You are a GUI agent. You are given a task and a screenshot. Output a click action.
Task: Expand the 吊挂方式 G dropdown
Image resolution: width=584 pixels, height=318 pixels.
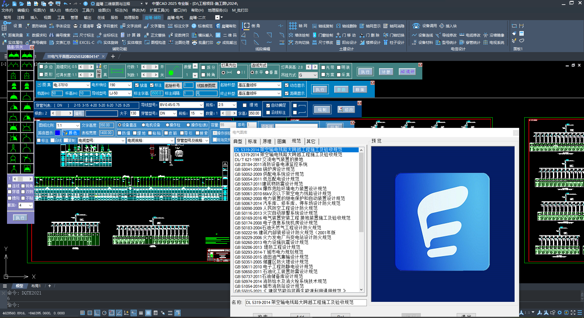pyautogui.click(x=315, y=75)
